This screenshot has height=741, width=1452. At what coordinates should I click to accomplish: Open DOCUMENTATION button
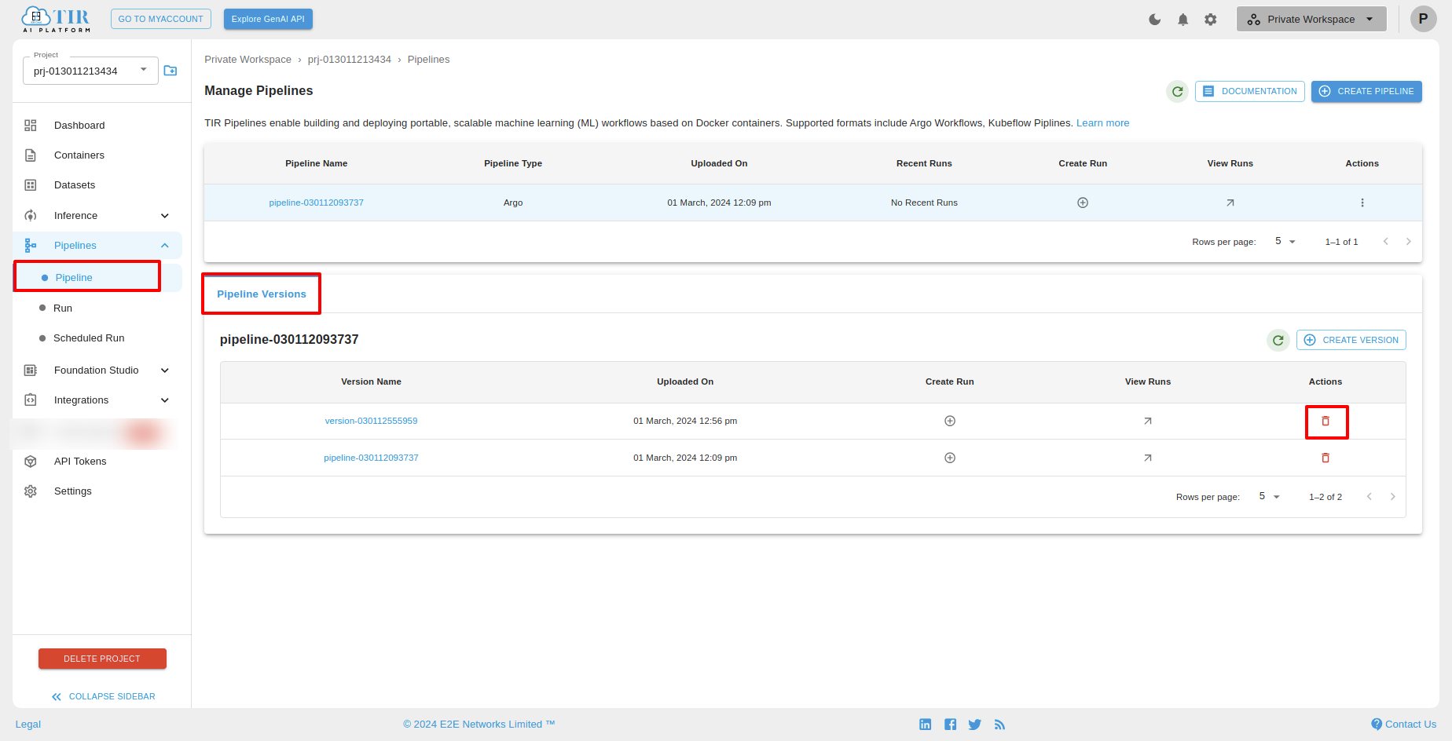pos(1250,91)
